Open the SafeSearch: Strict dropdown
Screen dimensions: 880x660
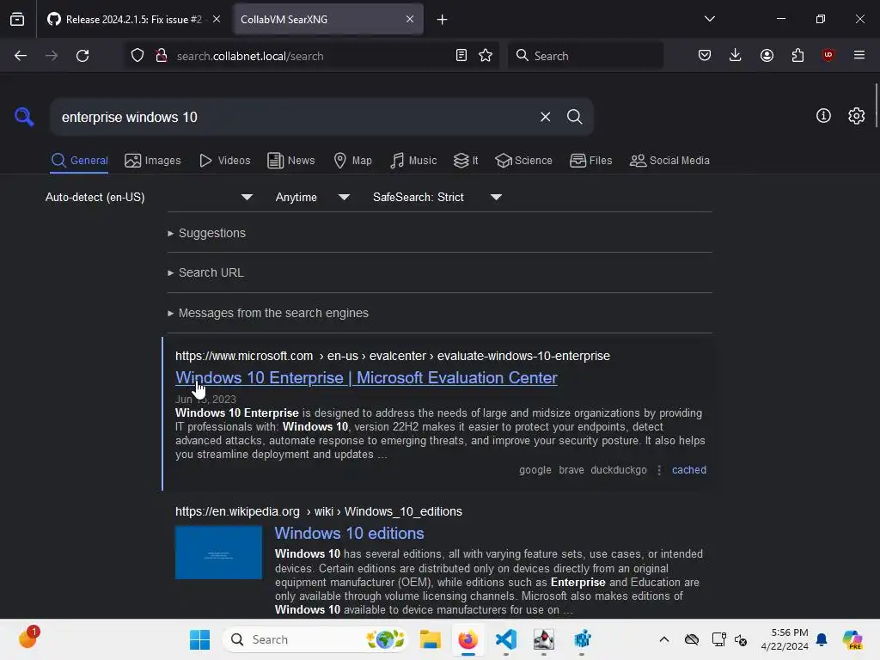437,197
